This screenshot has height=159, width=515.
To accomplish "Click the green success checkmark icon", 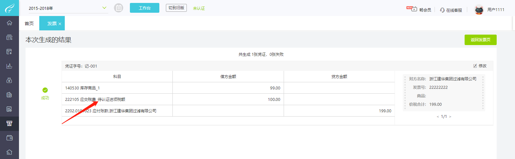I will (x=45, y=90).
